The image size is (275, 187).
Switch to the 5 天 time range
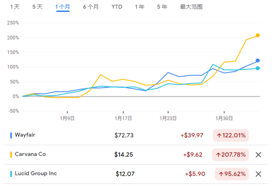click(37, 7)
